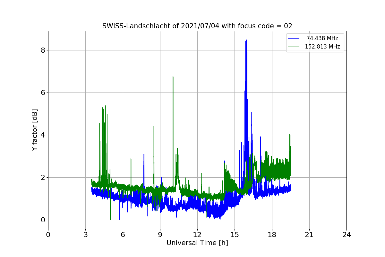The height and width of the screenshot is (257, 385).
Task: Click the Y-factor [dB] axis label
Action: pyautogui.click(x=35, y=130)
